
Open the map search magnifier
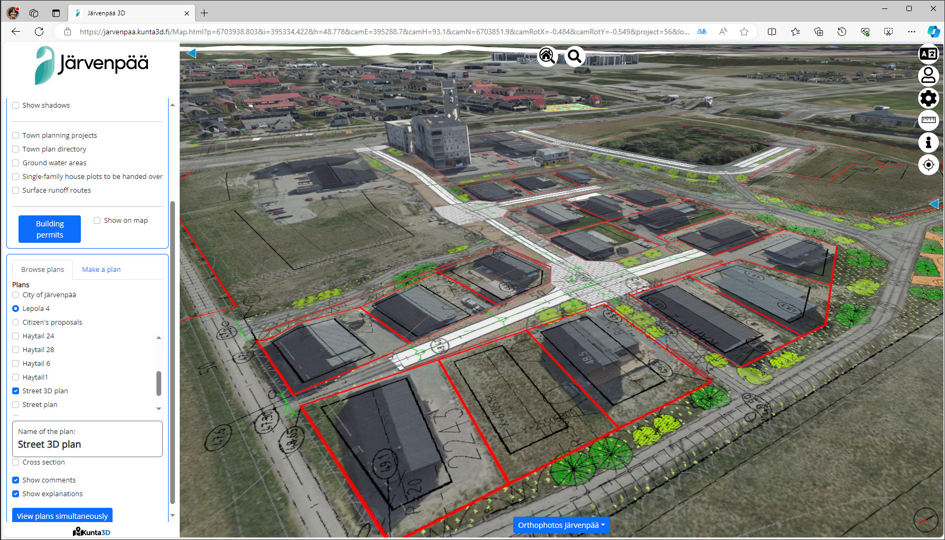(x=575, y=55)
